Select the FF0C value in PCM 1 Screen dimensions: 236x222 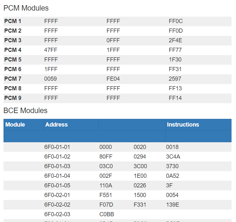(x=176, y=21)
